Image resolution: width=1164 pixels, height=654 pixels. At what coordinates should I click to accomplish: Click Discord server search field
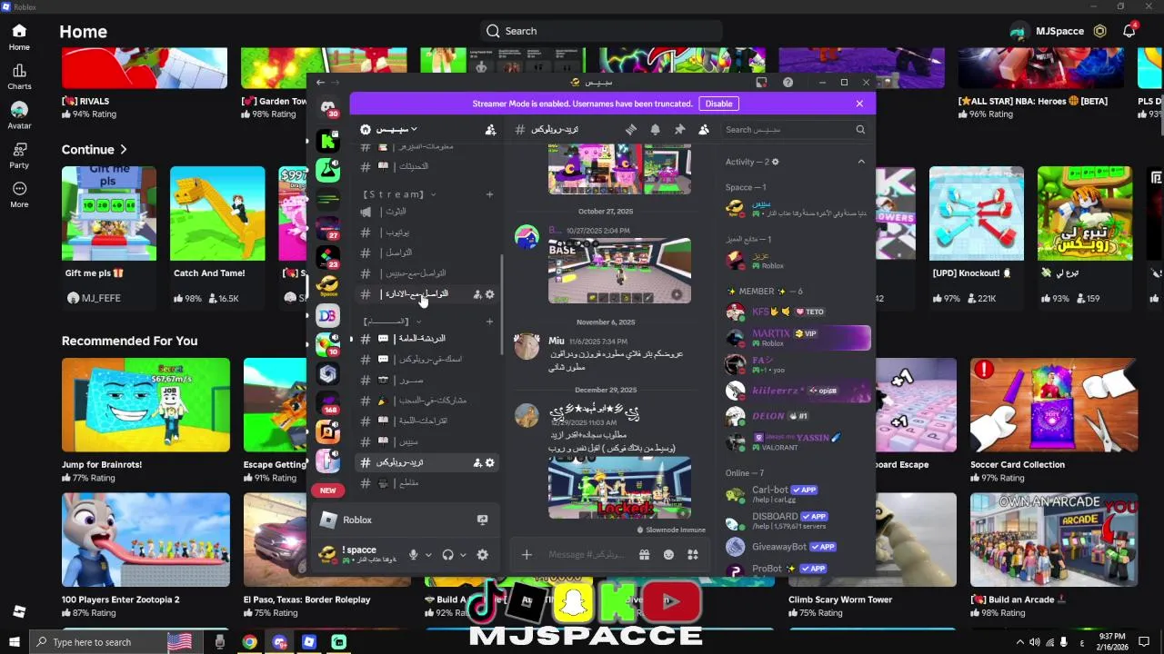(x=795, y=130)
